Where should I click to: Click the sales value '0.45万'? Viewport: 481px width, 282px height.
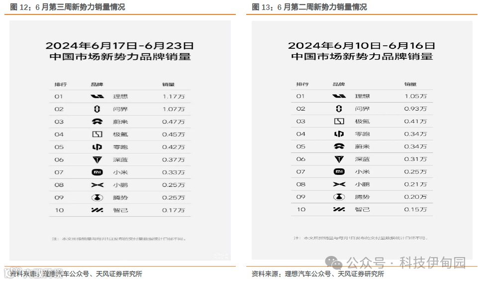coord(174,134)
